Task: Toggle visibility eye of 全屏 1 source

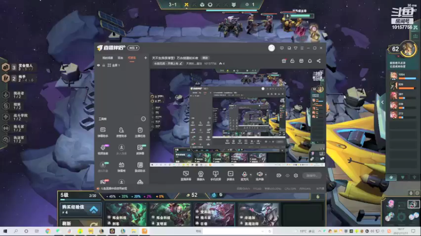Action: tap(98, 65)
